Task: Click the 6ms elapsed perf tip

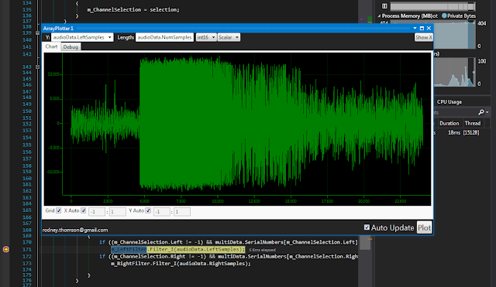Action: [262, 250]
